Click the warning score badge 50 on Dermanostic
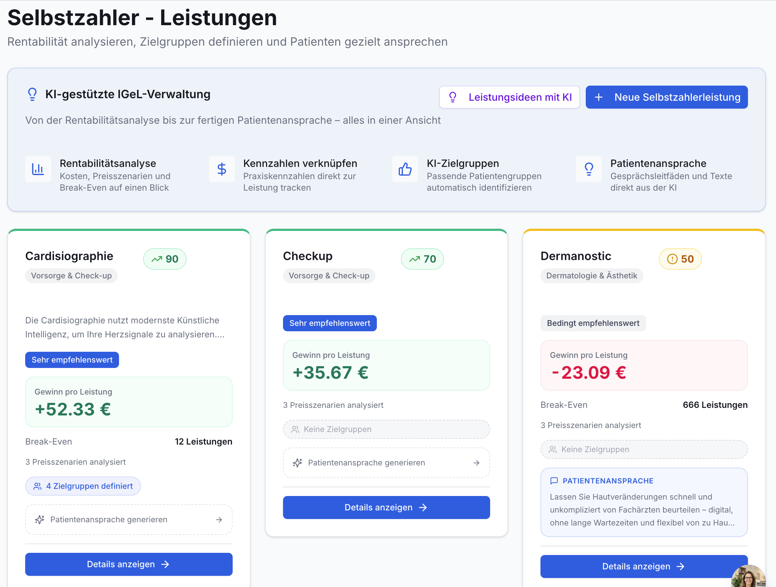Image resolution: width=776 pixels, height=587 pixels. (680, 259)
